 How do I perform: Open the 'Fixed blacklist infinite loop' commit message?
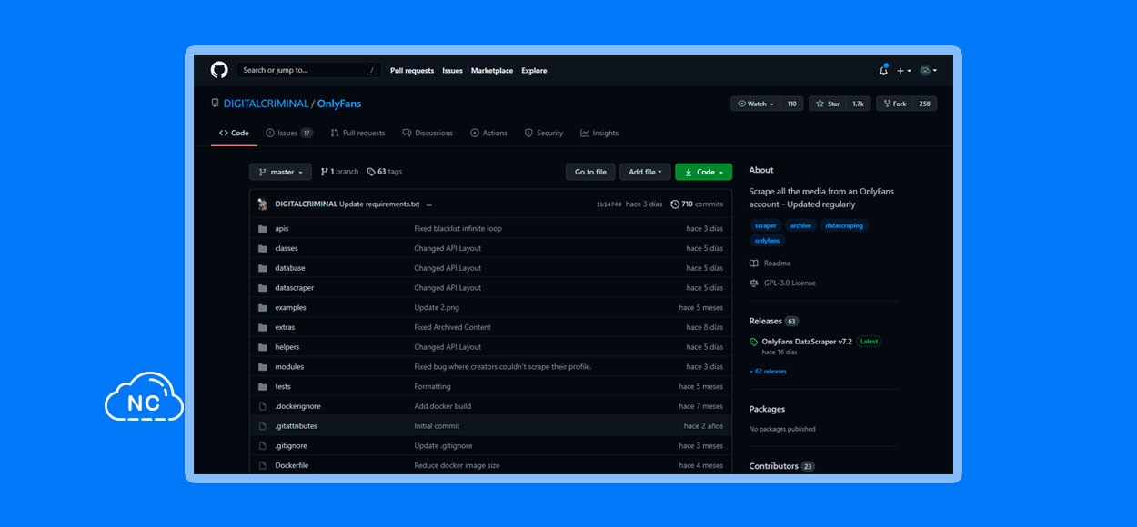(458, 229)
